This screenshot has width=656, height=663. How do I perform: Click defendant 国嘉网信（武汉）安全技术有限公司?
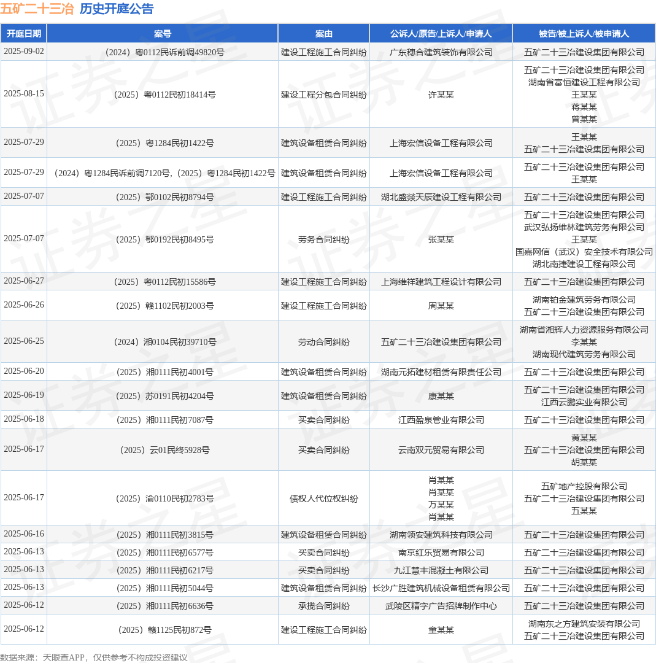point(584,252)
